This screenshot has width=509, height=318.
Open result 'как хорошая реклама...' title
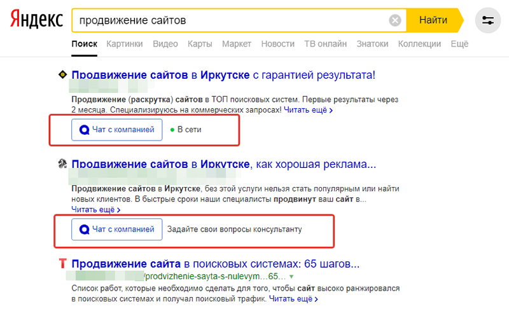(224, 164)
